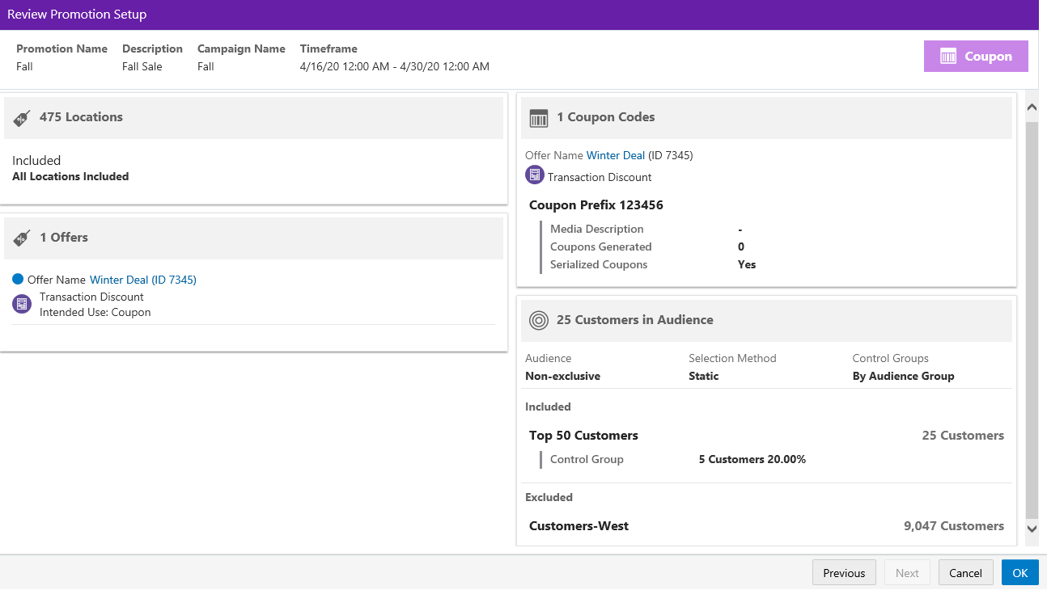The image size is (1047, 590).
Task: Click the Intended Use: Coupon text
Action: [x=95, y=312]
